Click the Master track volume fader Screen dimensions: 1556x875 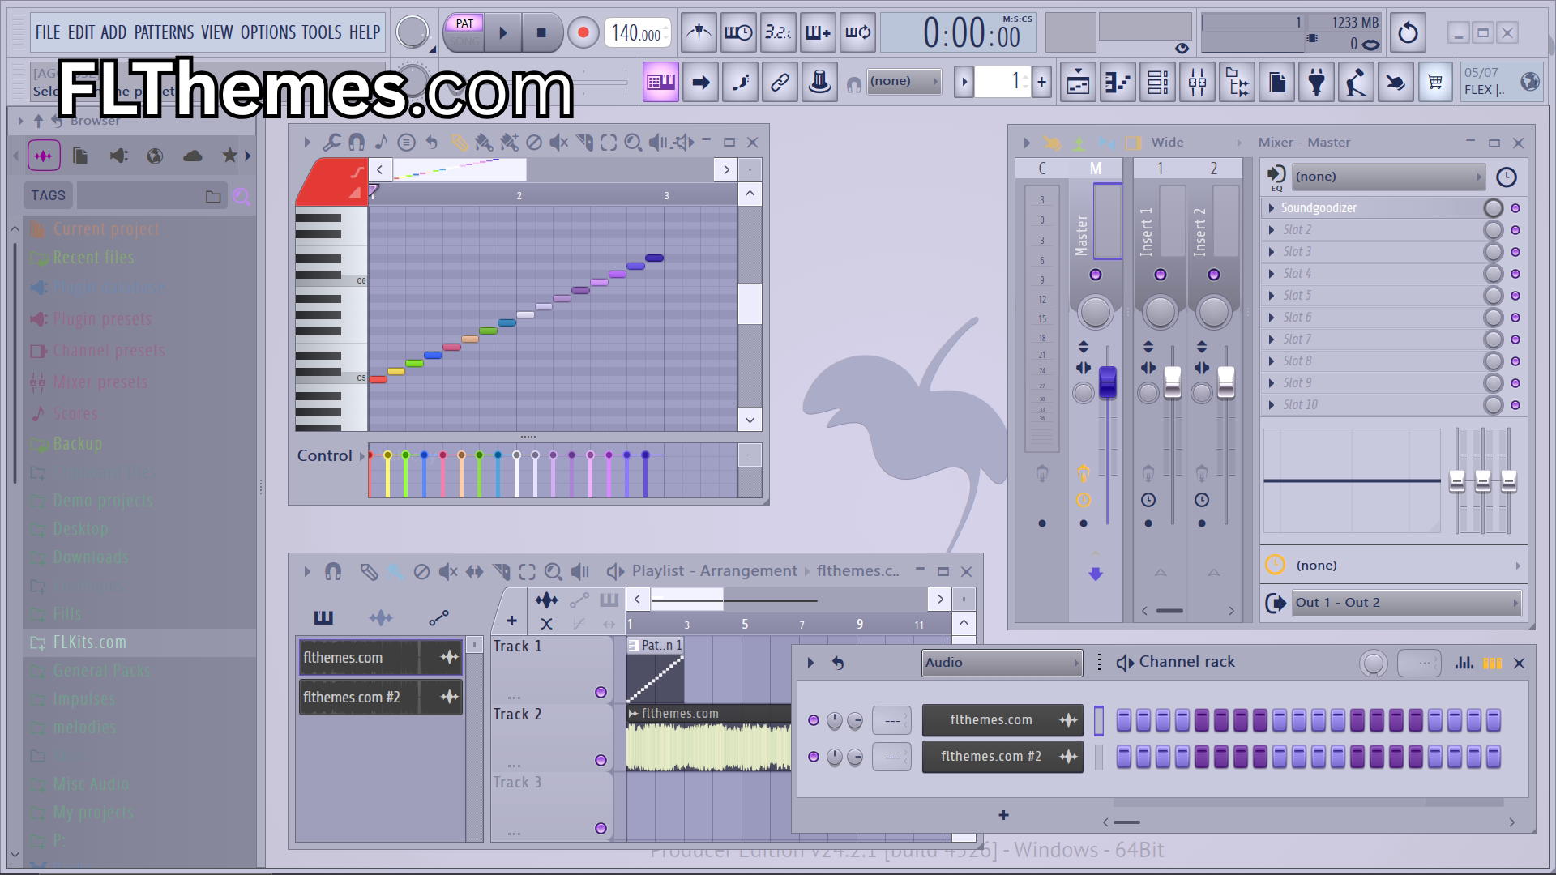(x=1107, y=382)
